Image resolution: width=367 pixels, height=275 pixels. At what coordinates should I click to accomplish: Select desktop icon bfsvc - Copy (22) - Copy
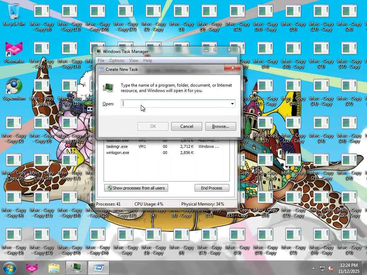click(293, 204)
